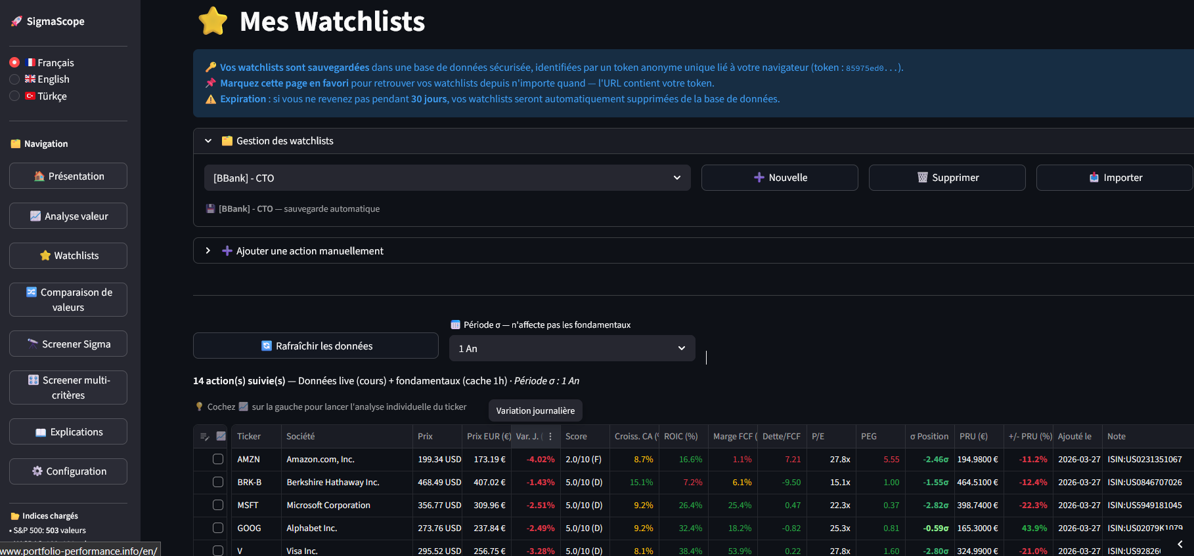Image resolution: width=1194 pixels, height=556 pixels.
Task: Open Analyse valeur from the sidebar
Action: coord(68,216)
